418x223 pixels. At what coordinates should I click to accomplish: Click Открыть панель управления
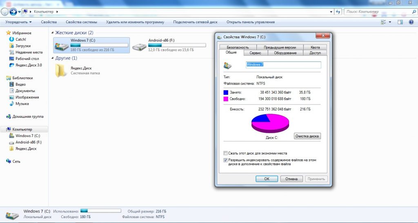pos(251,22)
